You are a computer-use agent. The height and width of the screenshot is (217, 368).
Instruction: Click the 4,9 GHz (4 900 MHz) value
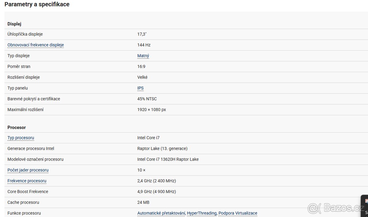coord(157,192)
